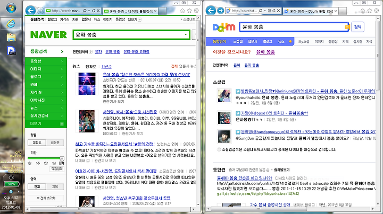Expand 더보기 in the Naver green sidebar
The height and width of the screenshot is (214, 383).
[46, 123]
